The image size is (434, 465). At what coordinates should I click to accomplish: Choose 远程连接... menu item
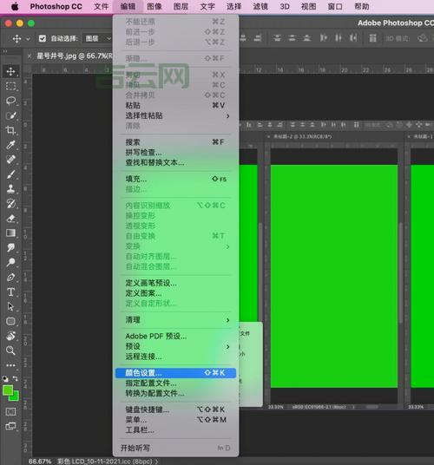(x=175, y=357)
